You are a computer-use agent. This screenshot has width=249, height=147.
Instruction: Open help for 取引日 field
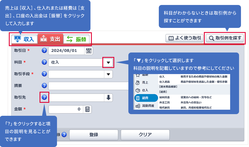44,51
